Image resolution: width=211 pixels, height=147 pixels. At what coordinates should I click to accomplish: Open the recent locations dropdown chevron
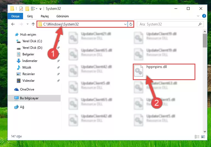coord(27,24)
